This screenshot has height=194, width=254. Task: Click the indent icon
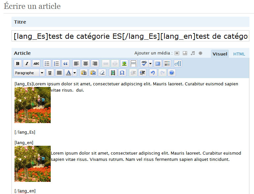pyautogui.click(x=142, y=73)
